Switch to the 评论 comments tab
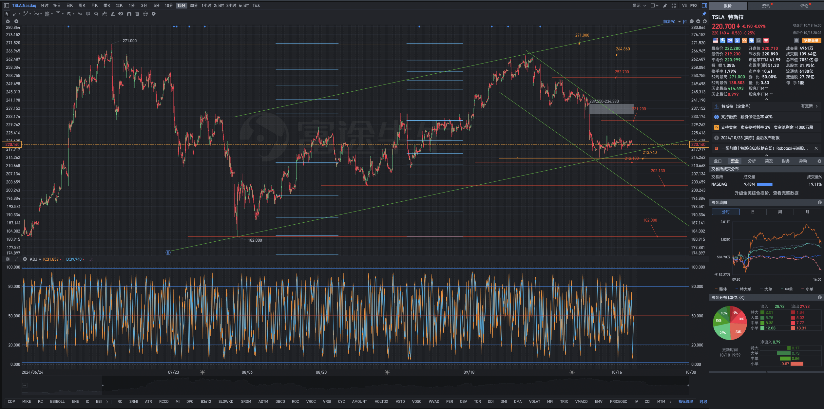The height and width of the screenshot is (409, 824). (x=805, y=6)
